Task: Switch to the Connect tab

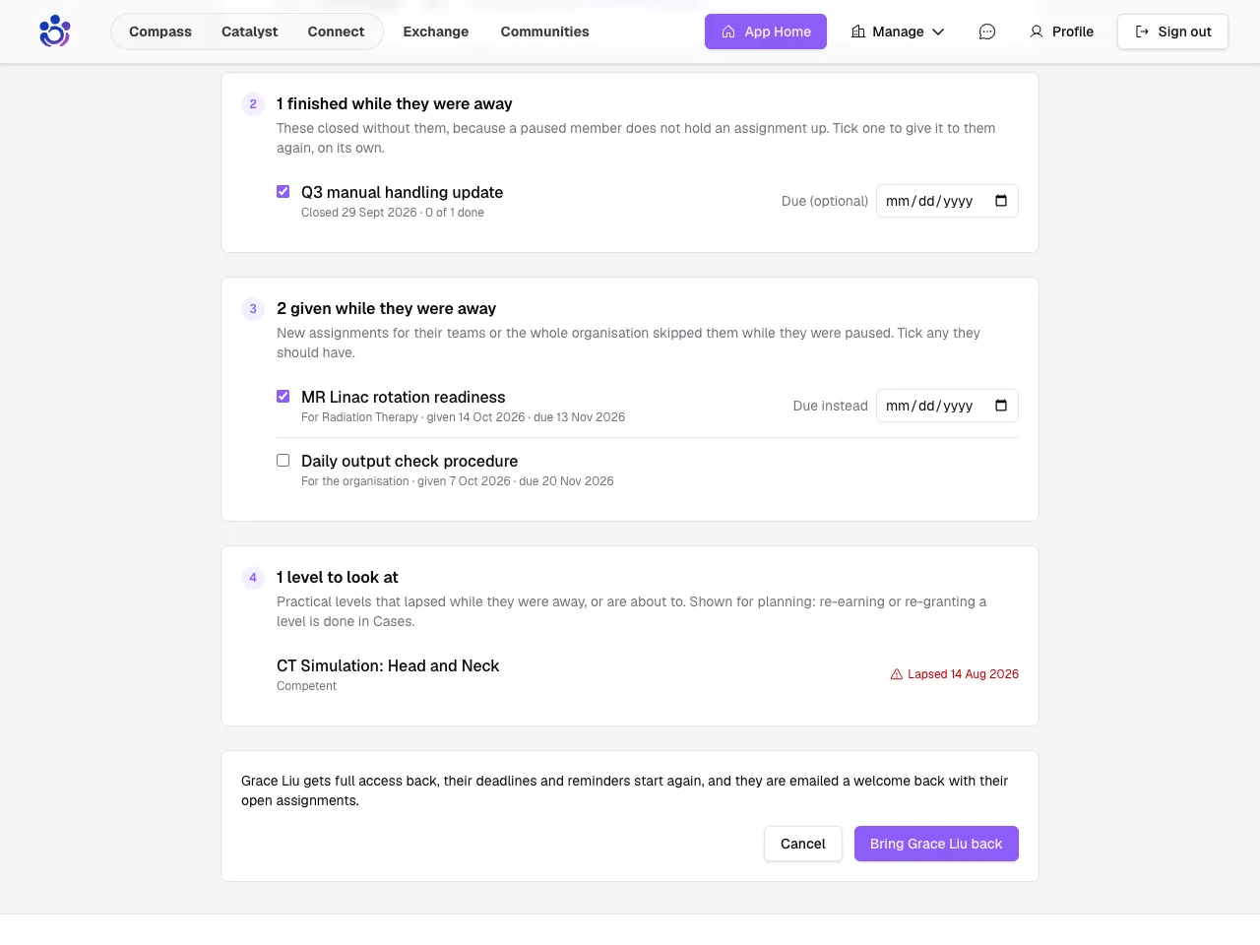Action: coord(336,31)
